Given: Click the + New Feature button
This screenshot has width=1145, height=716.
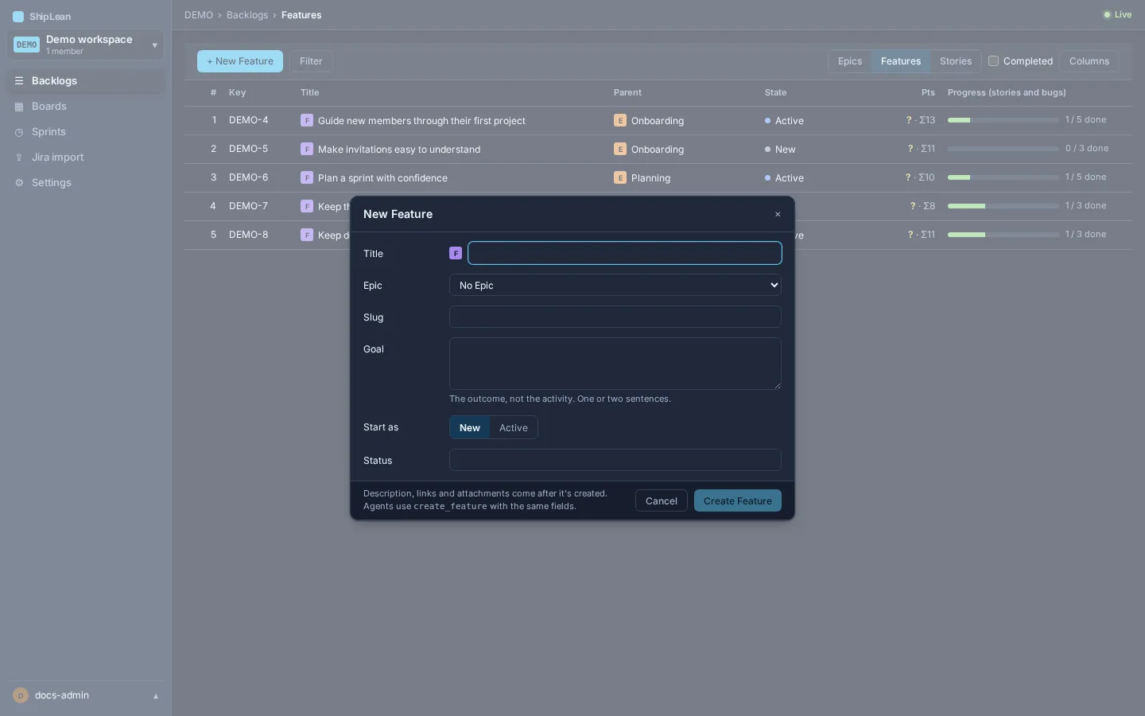Looking at the screenshot, I should click(240, 61).
